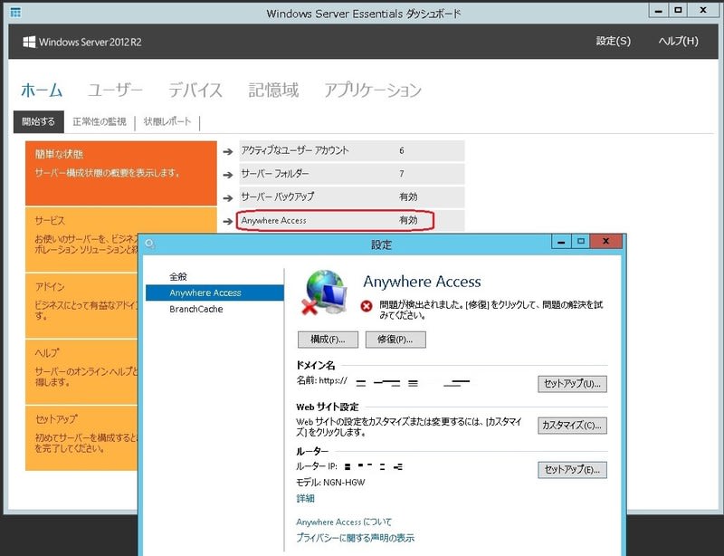724x556 pixels.
Task: Click arrow icon beside Anywhere Access row
Action: click(228, 221)
